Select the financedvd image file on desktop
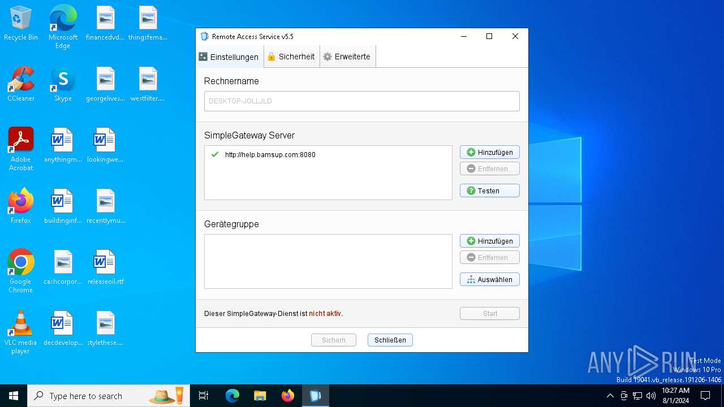This screenshot has height=407, width=724. pos(105,24)
